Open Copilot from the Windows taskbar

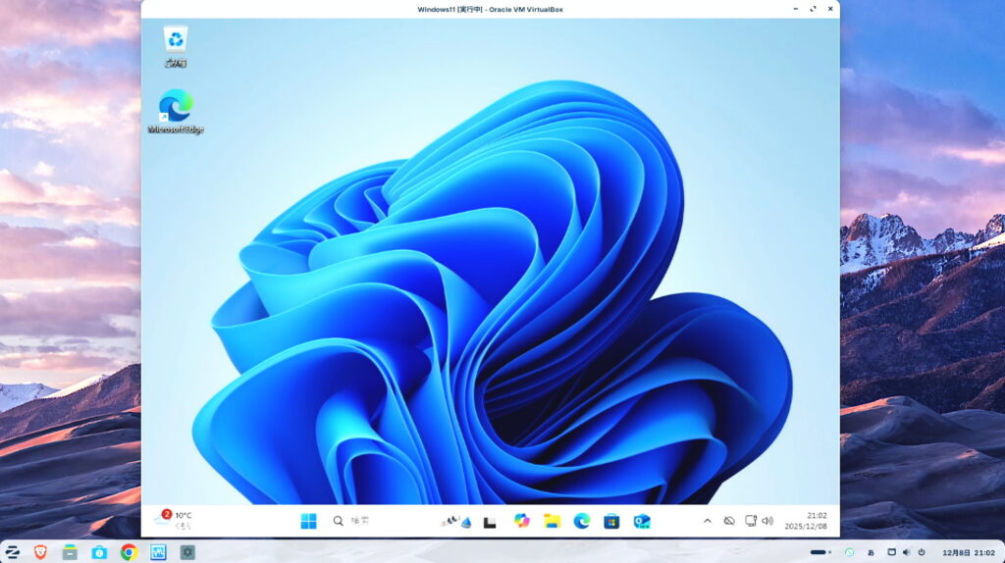(522, 521)
